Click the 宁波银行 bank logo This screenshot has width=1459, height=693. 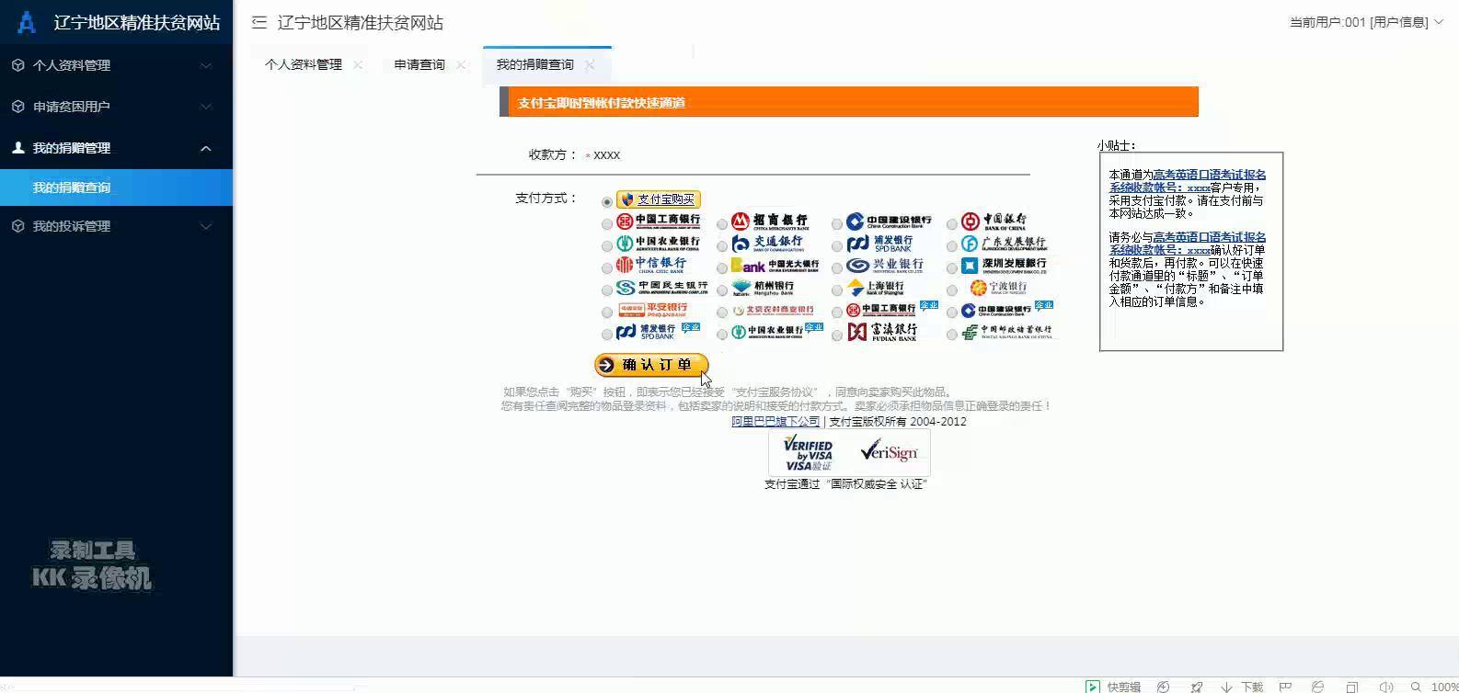coord(999,288)
